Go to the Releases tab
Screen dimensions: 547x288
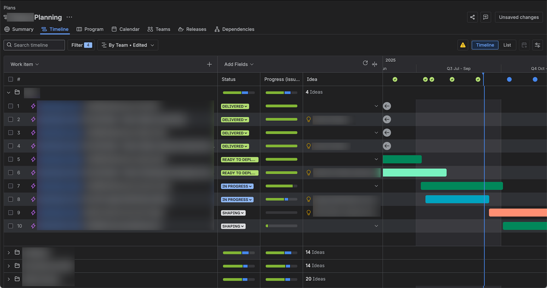pyautogui.click(x=192, y=29)
